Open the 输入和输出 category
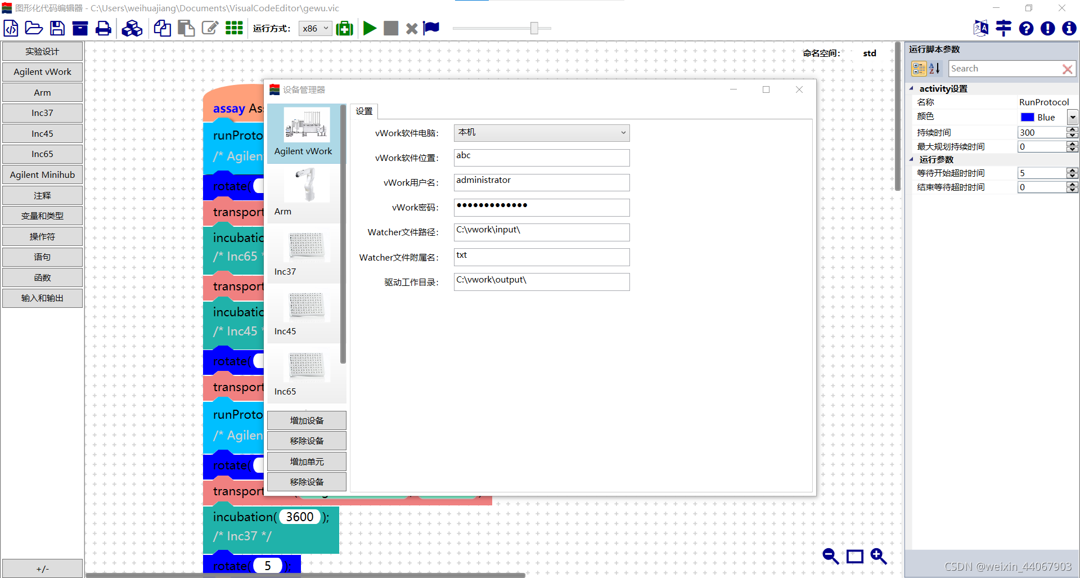 point(42,298)
